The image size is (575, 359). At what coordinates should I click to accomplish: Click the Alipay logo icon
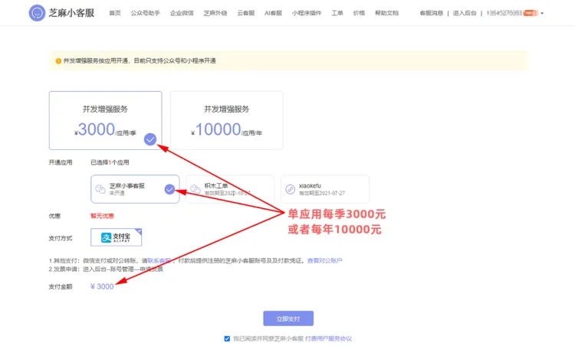pyautogui.click(x=106, y=237)
